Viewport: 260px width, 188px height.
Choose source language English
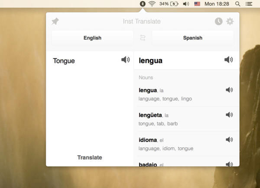coord(92,38)
